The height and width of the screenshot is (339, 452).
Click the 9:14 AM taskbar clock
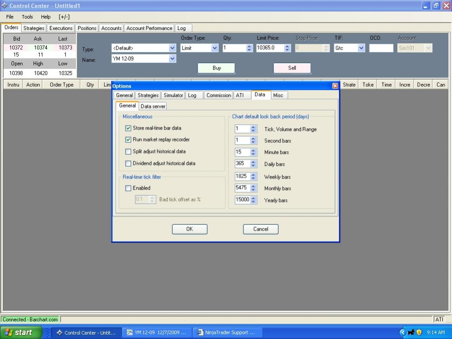point(436,332)
